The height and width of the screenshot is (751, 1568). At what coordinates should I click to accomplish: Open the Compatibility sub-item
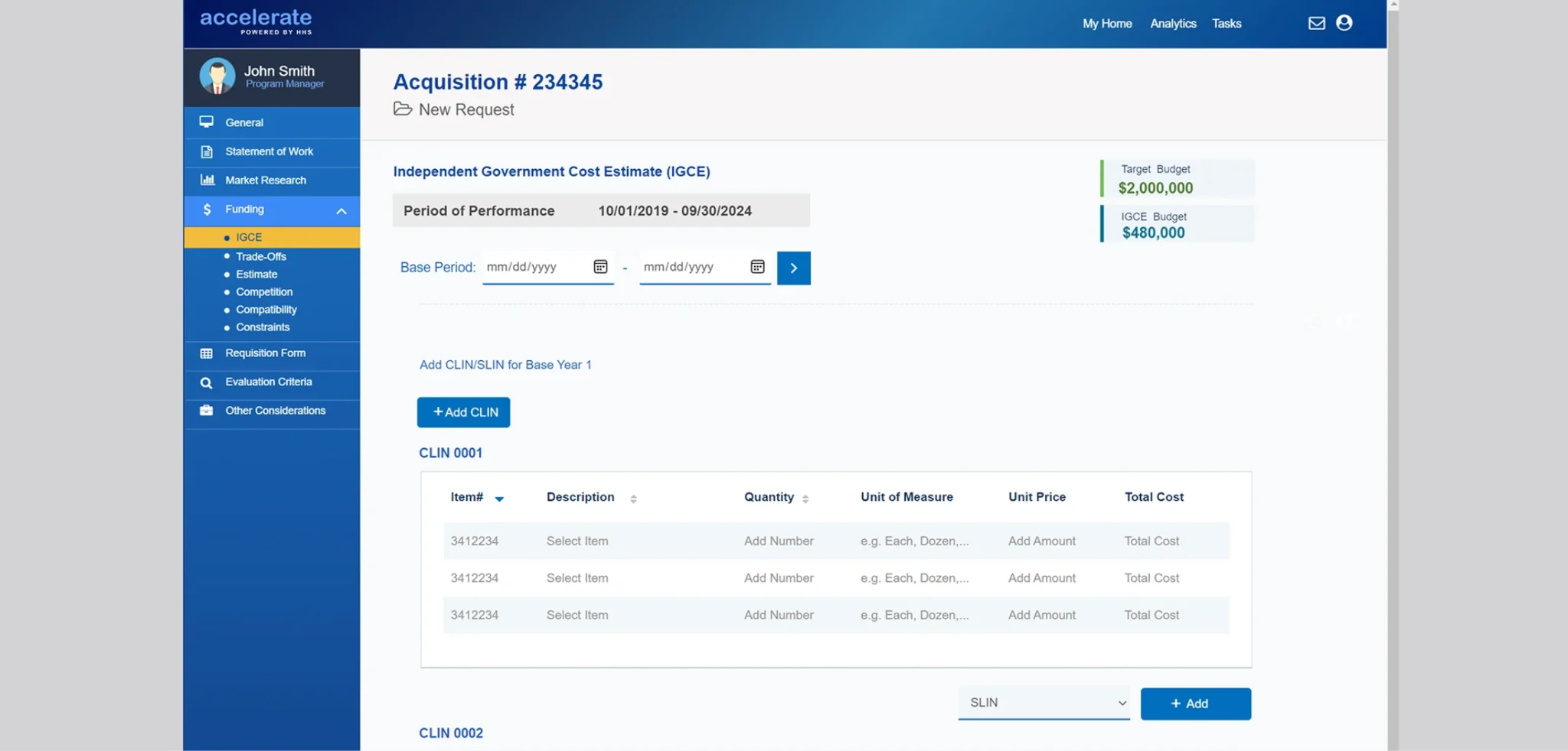[266, 309]
